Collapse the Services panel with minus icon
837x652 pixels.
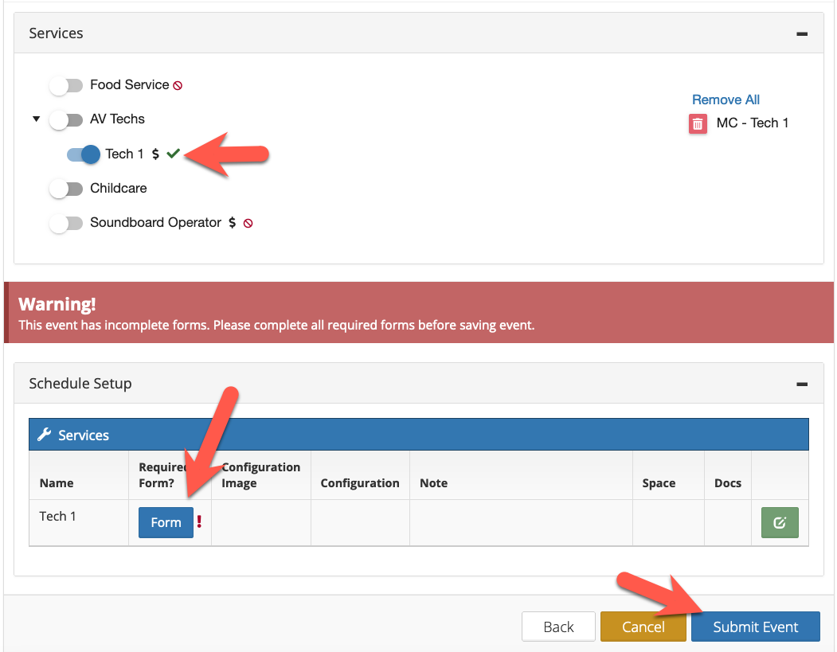pyautogui.click(x=801, y=33)
